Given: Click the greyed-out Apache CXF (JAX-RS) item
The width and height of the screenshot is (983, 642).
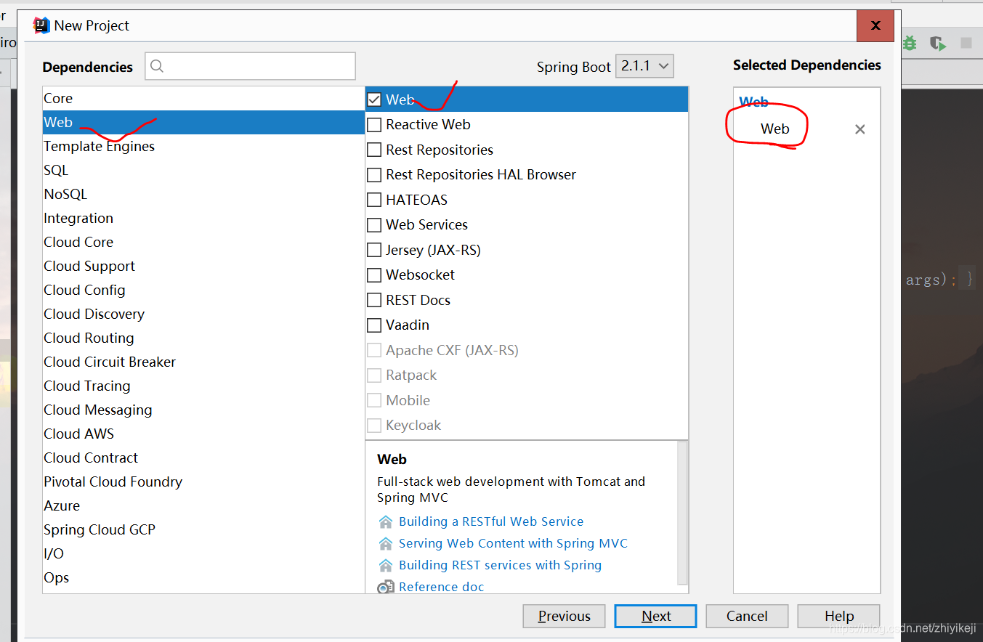Looking at the screenshot, I should pos(452,350).
